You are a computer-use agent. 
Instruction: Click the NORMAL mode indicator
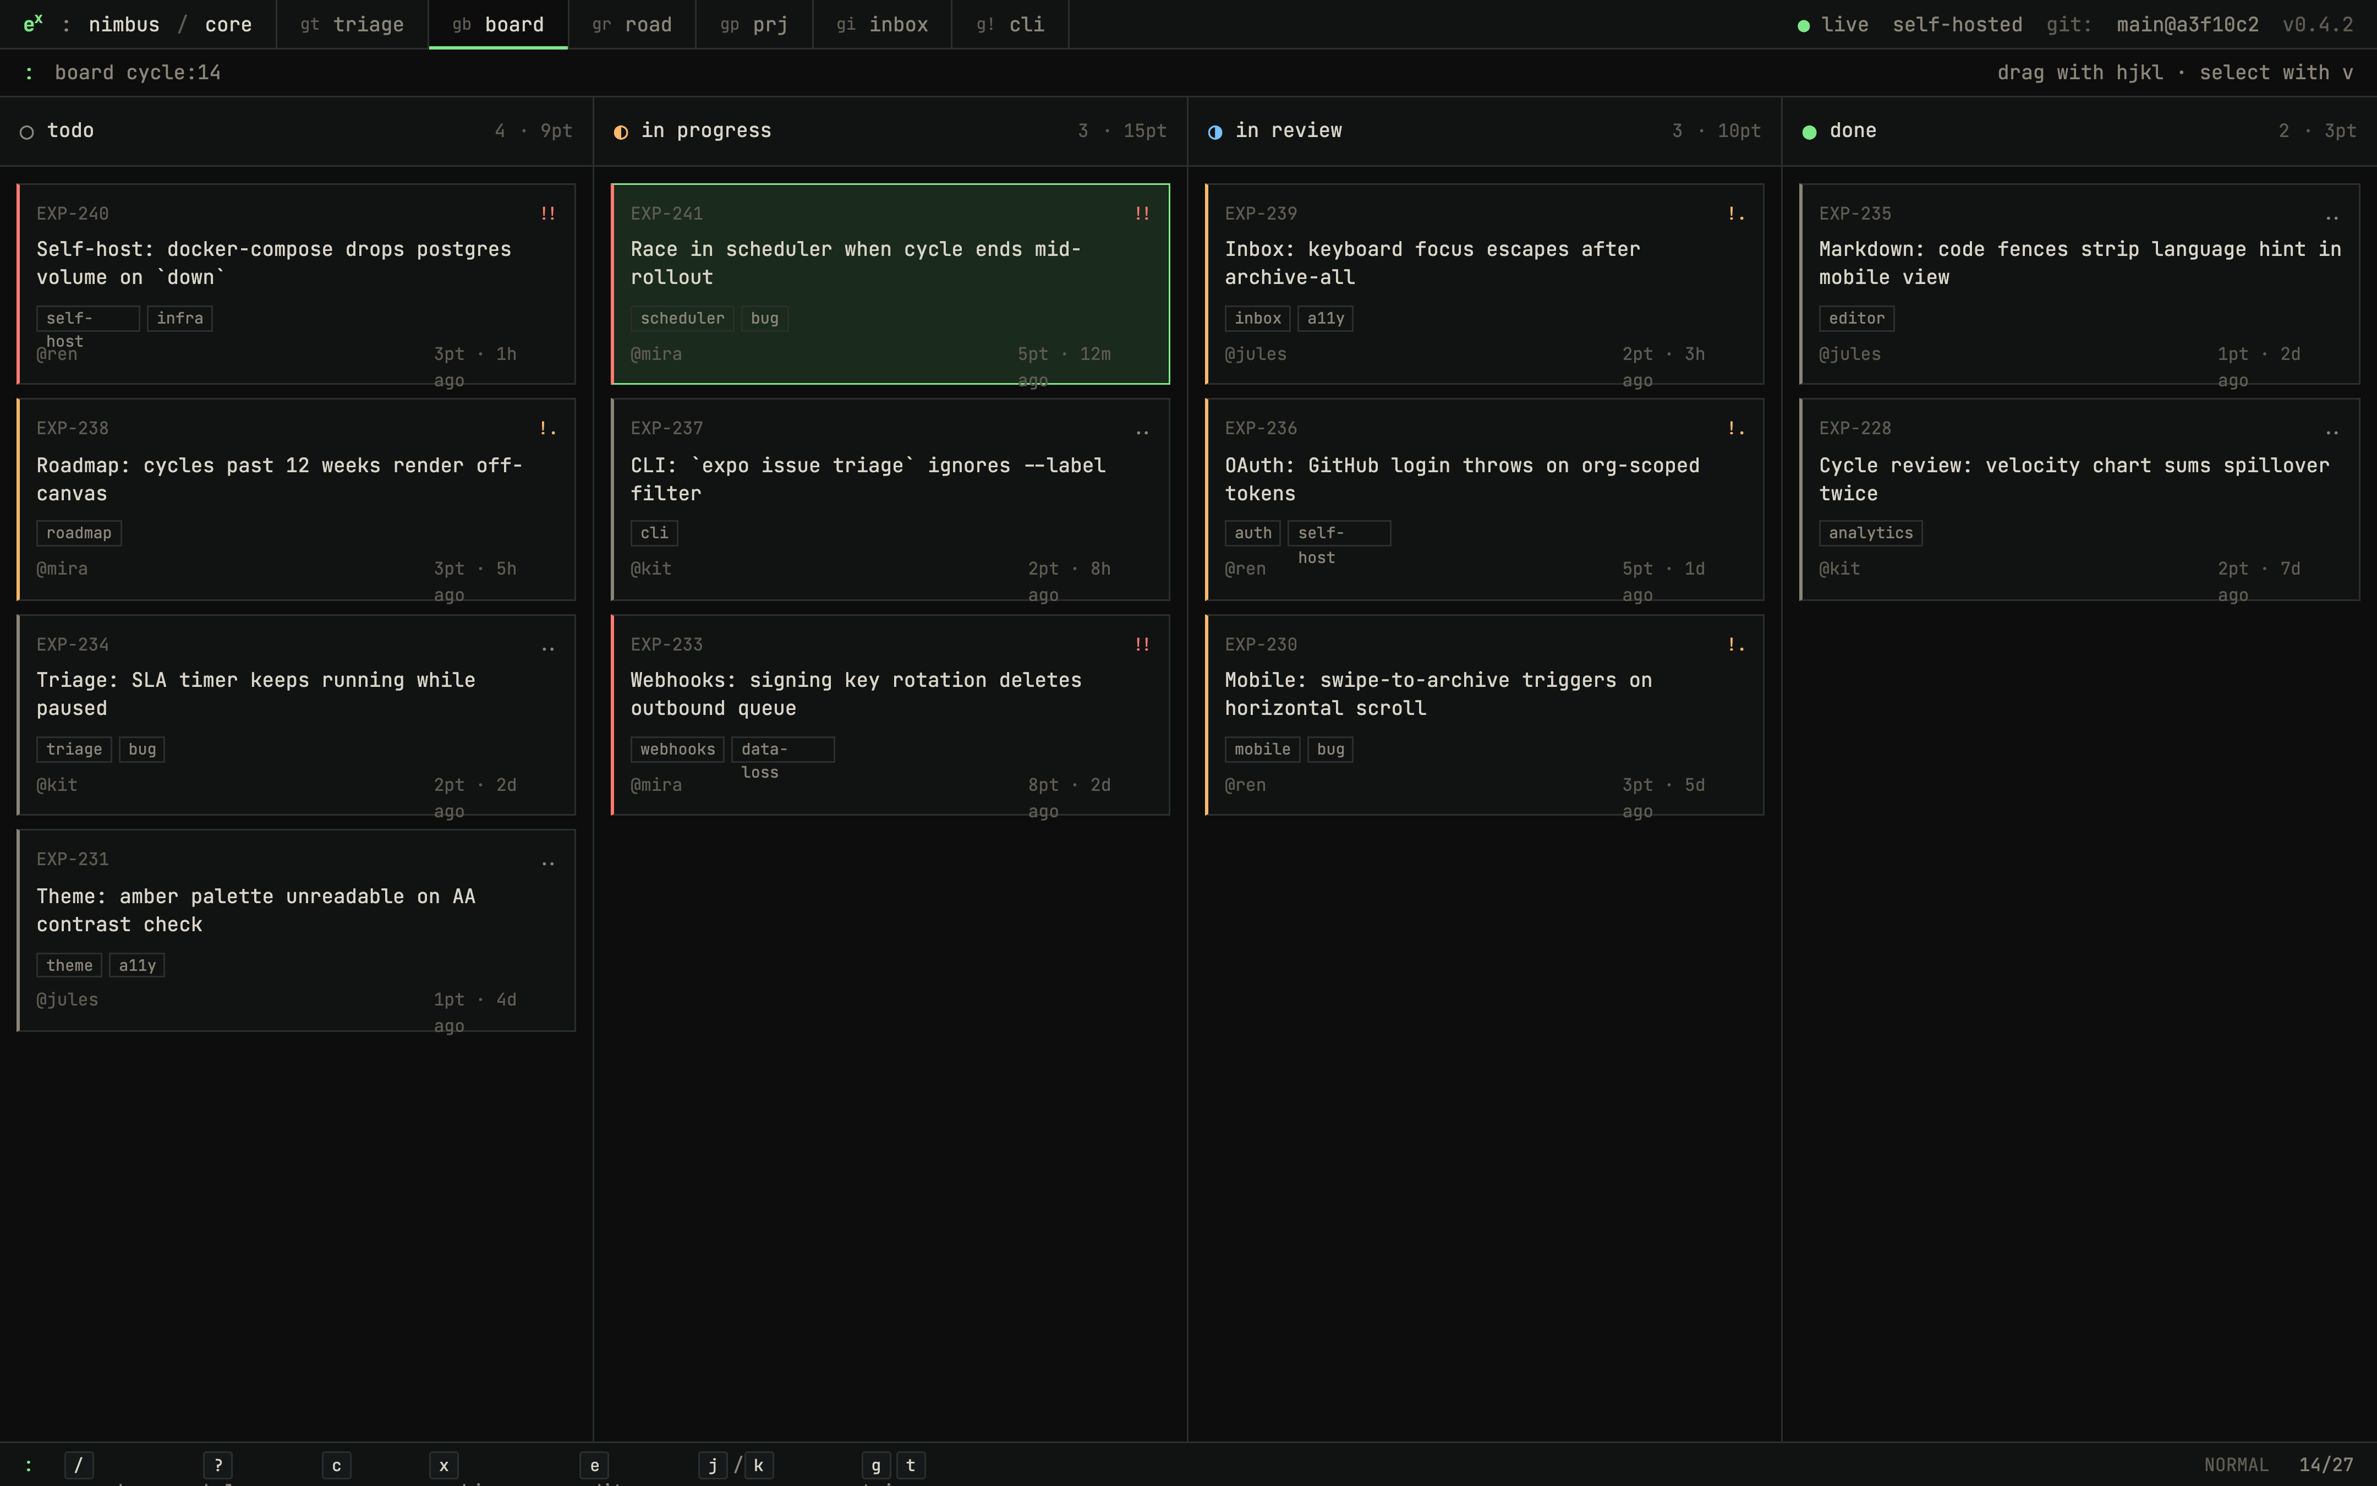point(2236,1465)
